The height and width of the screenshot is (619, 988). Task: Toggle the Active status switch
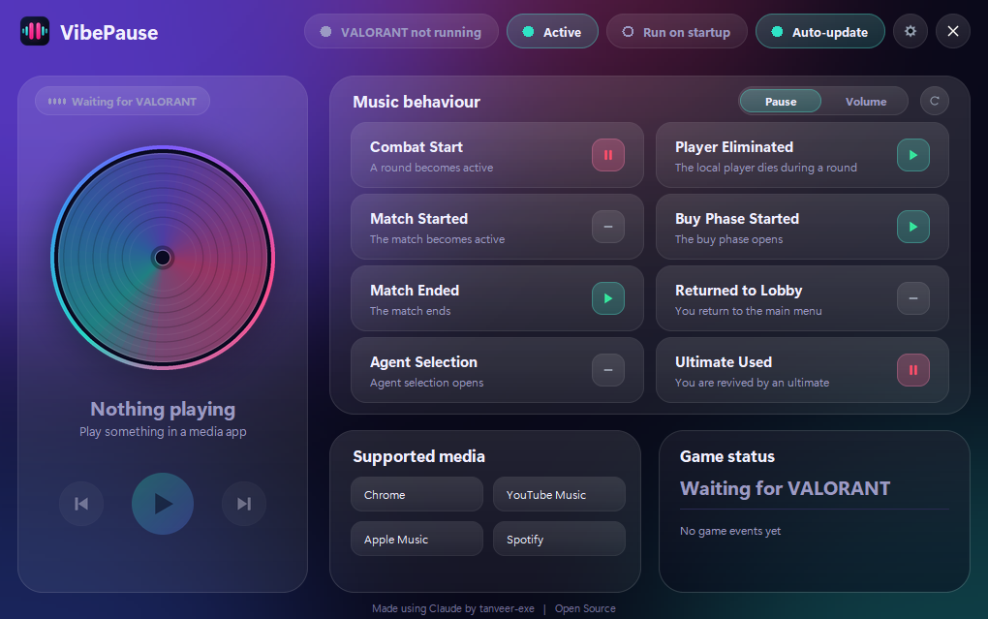pos(552,32)
